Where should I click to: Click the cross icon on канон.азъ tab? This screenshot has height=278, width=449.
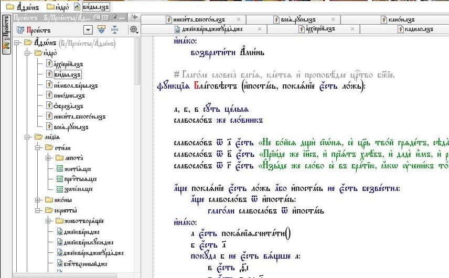384,19
